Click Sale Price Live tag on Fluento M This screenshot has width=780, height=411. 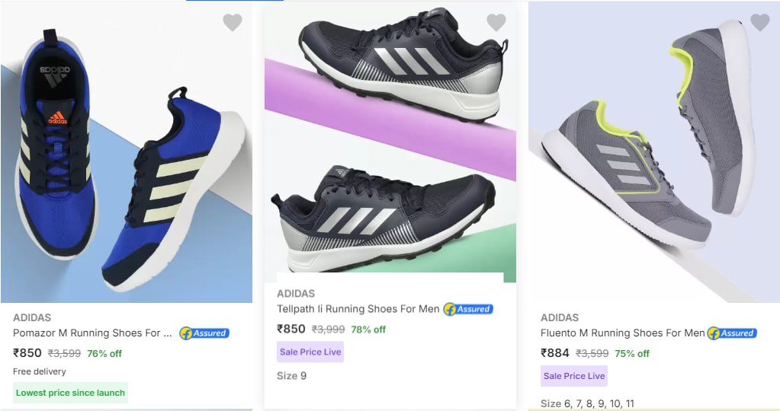coord(573,376)
